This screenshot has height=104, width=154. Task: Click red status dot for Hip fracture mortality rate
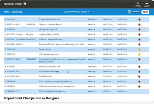pos(139,67)
